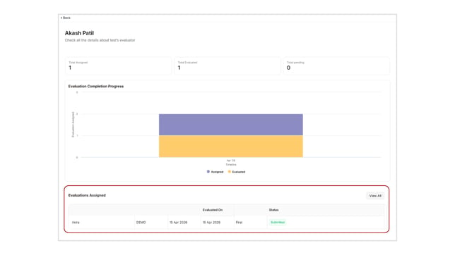
Task: Click the purple Assigned bar segment
Action: (x=231, y=125)
